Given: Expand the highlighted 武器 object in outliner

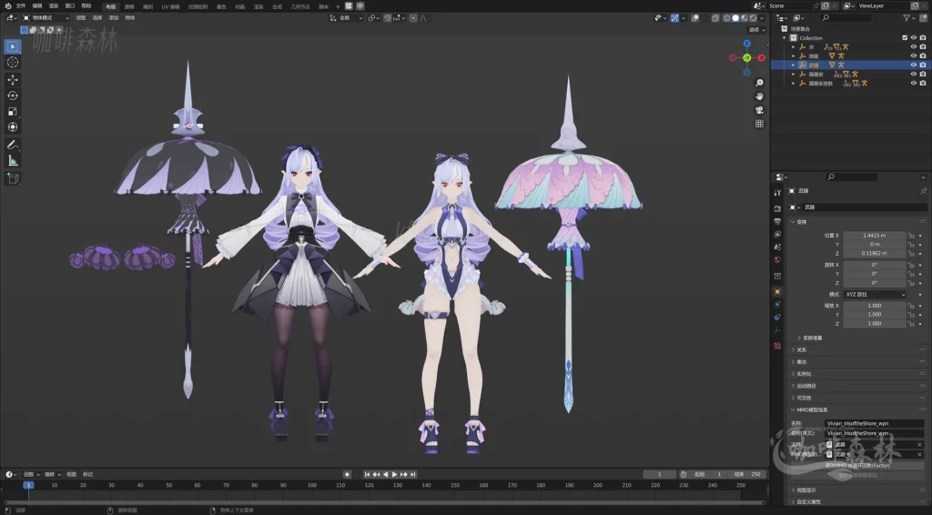Looking at the screenshot, I should coord(794,65).
